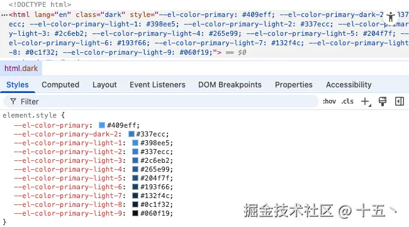Click the --el-color-primary property name

point(52,125)
